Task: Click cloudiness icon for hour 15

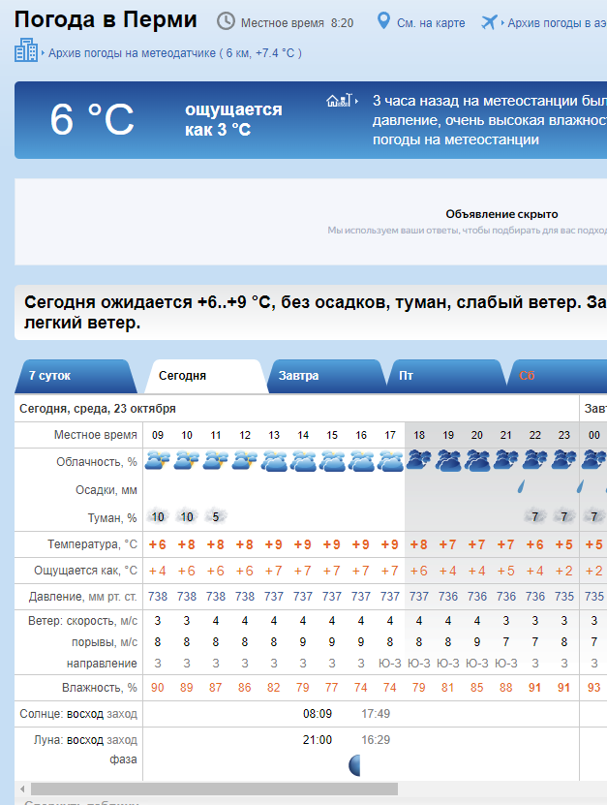Action: 332,461
